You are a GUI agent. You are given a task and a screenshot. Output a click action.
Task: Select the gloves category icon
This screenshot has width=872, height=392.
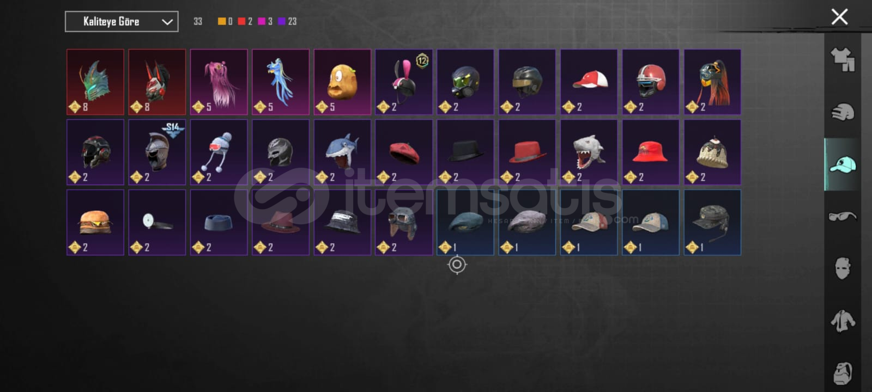843,112
